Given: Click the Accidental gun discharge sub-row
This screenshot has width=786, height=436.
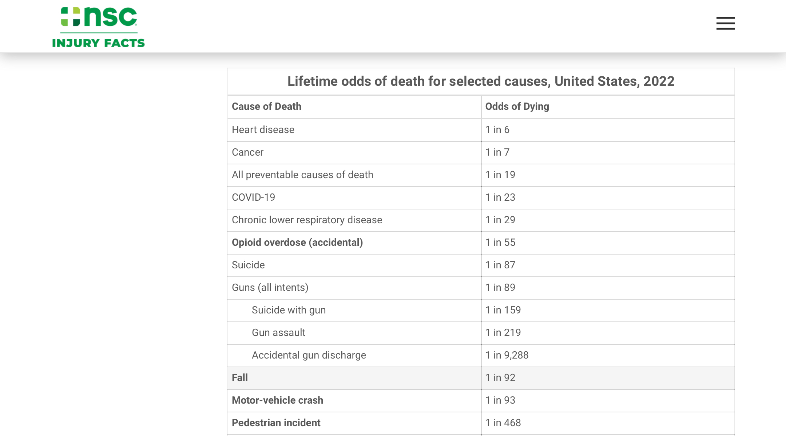Looking at the screenshot, I should click(309, 355).
